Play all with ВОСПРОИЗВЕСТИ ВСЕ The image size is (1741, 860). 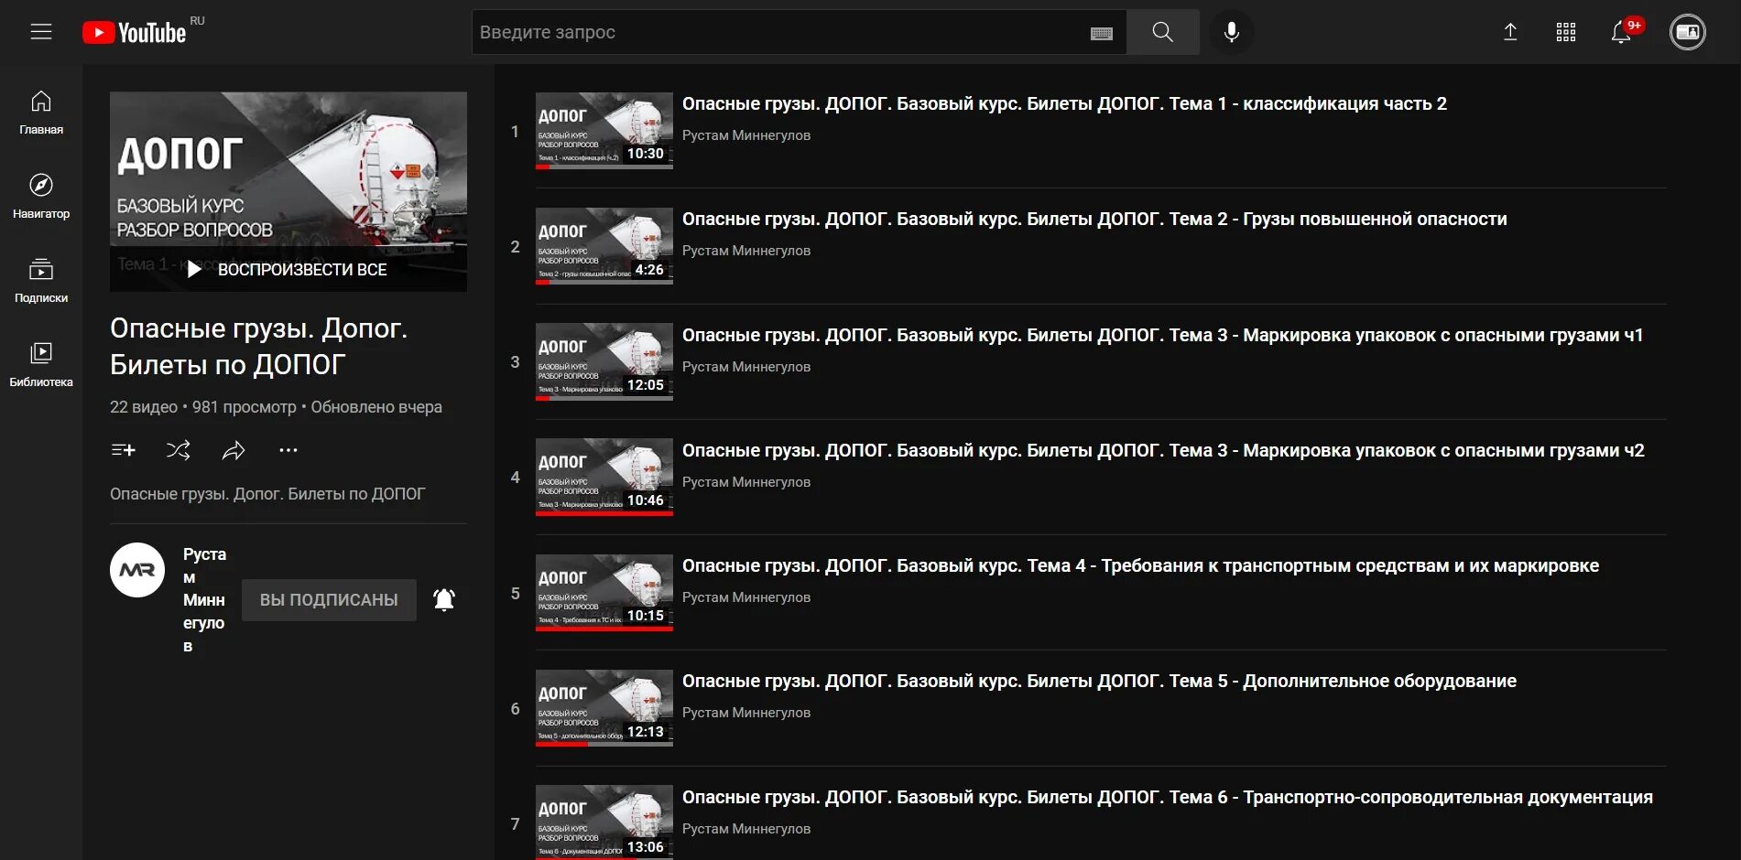288,269
